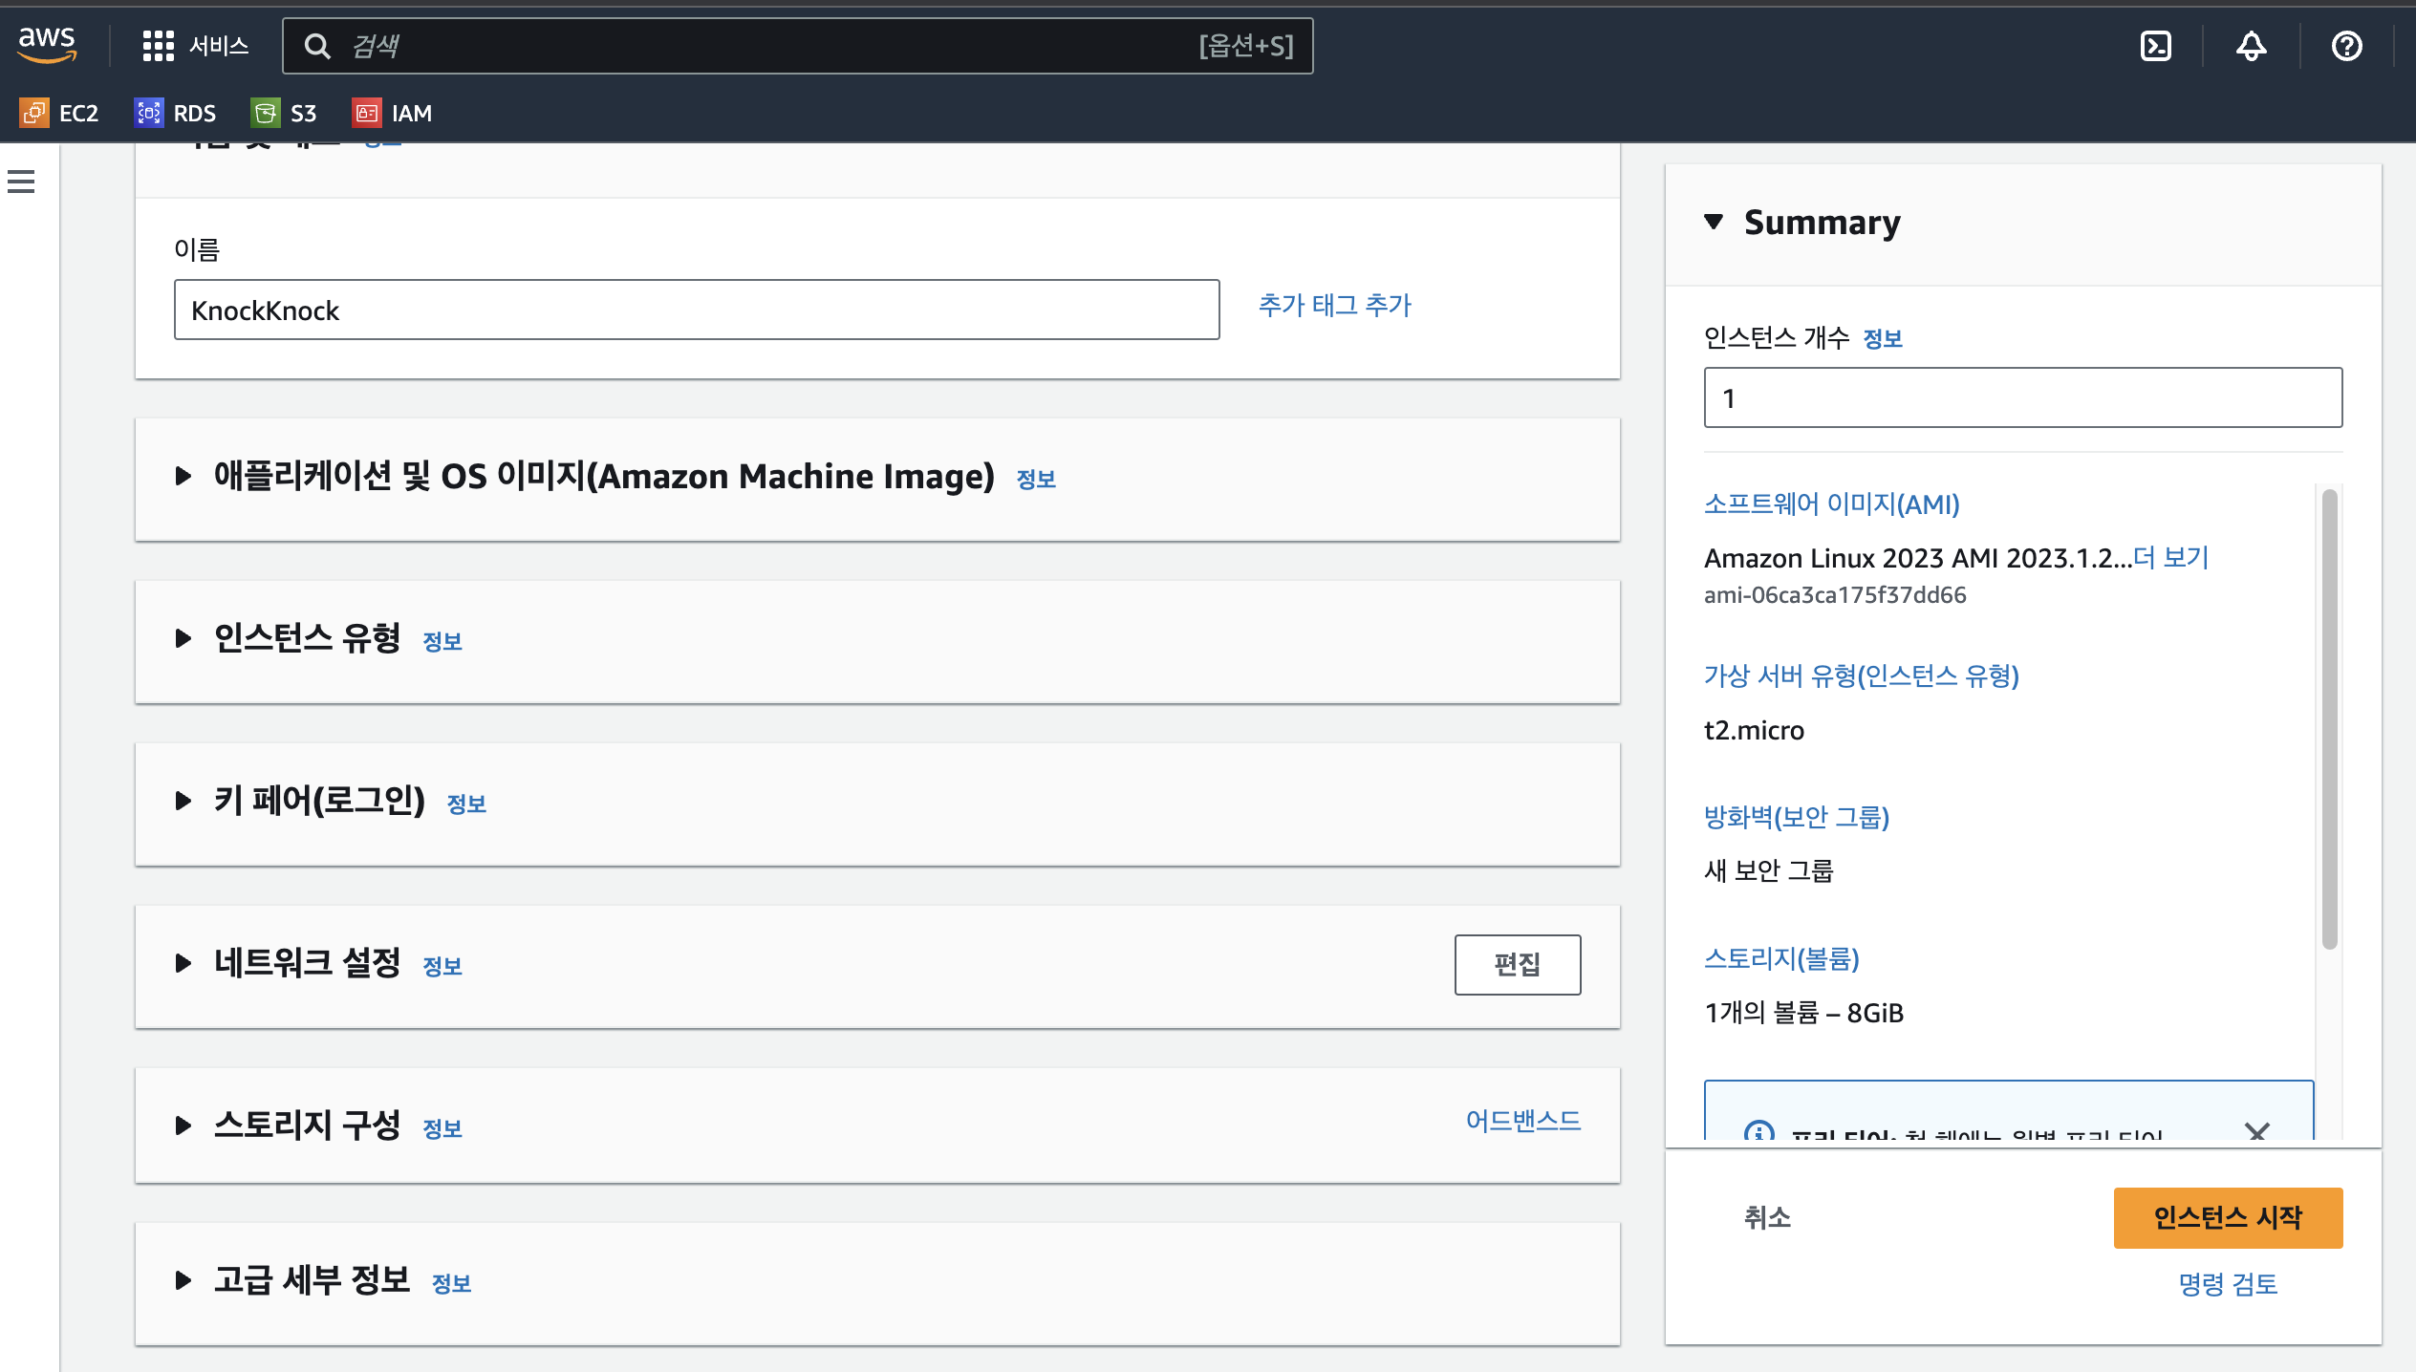Click the Summary panel scrollbar
2416x1372 pixels.
pos(2329,717)
